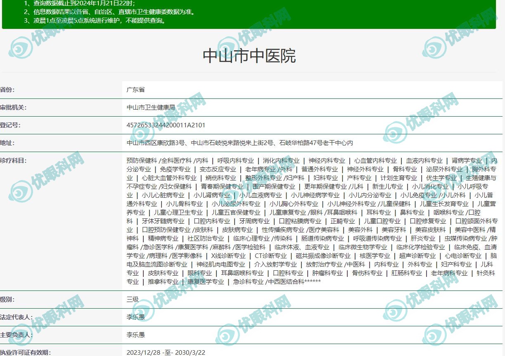Click the 法定代表人 field label

click(x=16, y=317)
